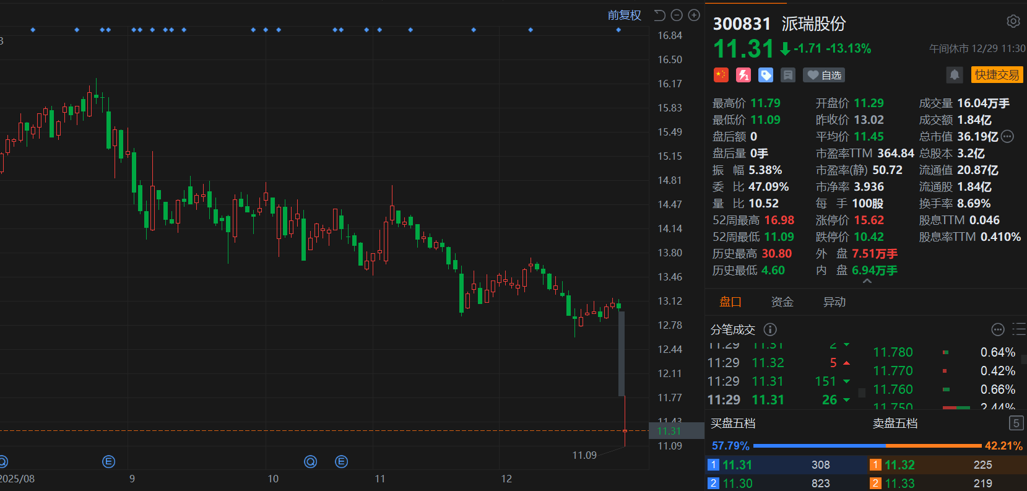Expand 总市值 details via ellipsis icon

1007,137
